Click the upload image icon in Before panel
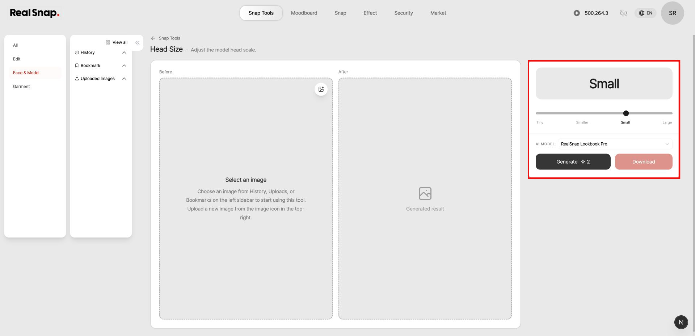The width and height of the screenshot is (695, 336). point(321,89)
